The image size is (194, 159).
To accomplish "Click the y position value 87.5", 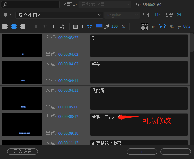I will point(187,26).
